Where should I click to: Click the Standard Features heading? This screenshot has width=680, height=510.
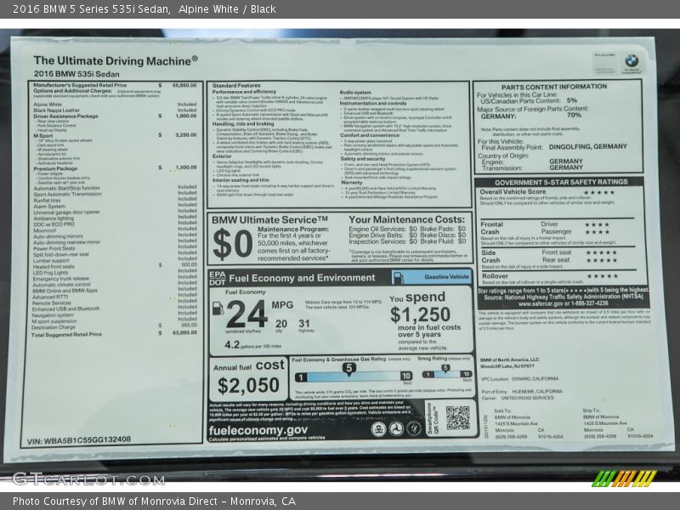tap(236, 86)
